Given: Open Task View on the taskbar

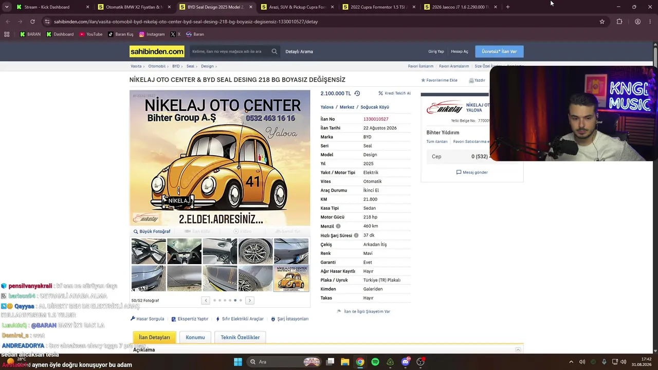Looking at the screenshot, I should click(x=330, y=362).
